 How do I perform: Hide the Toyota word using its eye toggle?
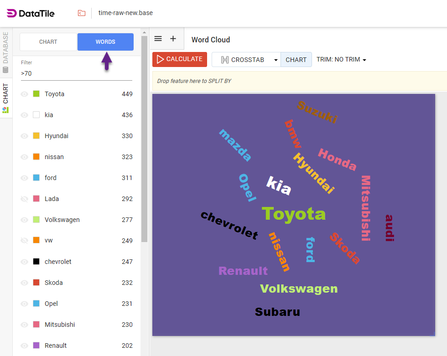(x=24, y=94)
